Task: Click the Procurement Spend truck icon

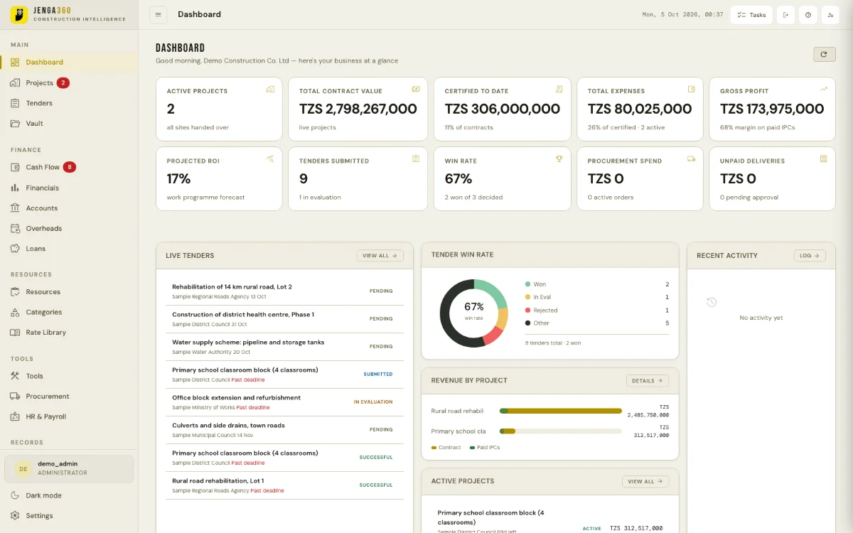Action: coord(692,159)
